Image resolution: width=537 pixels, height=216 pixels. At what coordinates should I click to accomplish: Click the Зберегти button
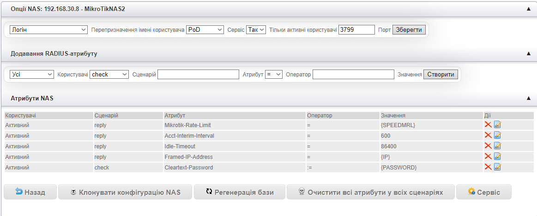pos(409,29)
